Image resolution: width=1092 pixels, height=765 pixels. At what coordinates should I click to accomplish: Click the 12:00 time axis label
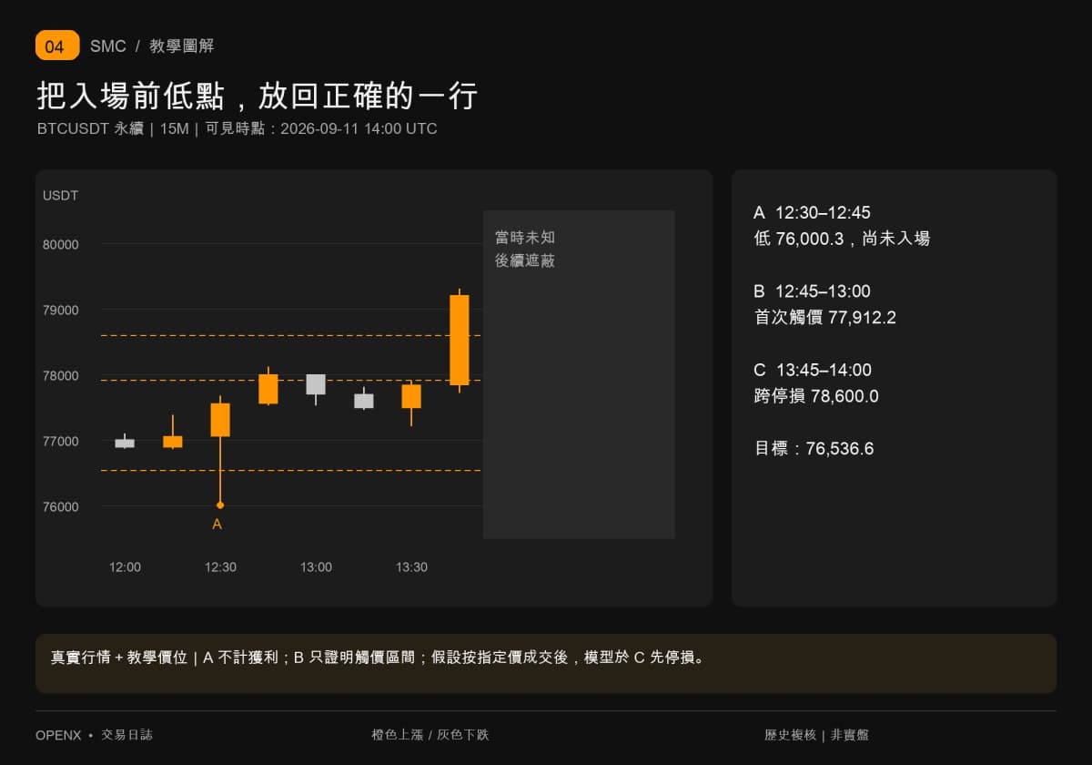[x=125, y=566]
